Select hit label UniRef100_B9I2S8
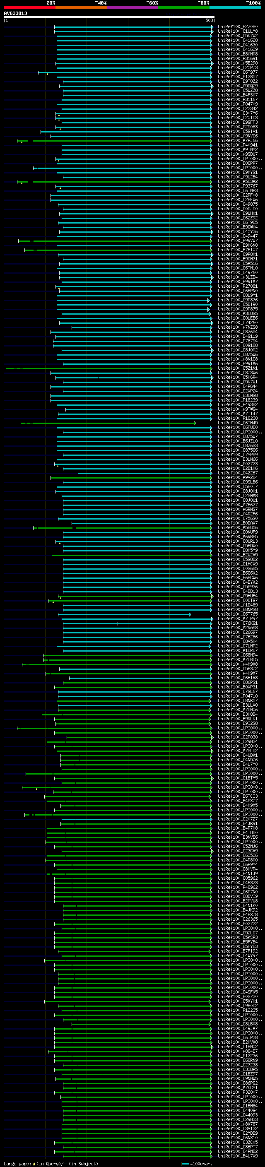The height and width of the screenshot is (1167, 265). [237, 724]
